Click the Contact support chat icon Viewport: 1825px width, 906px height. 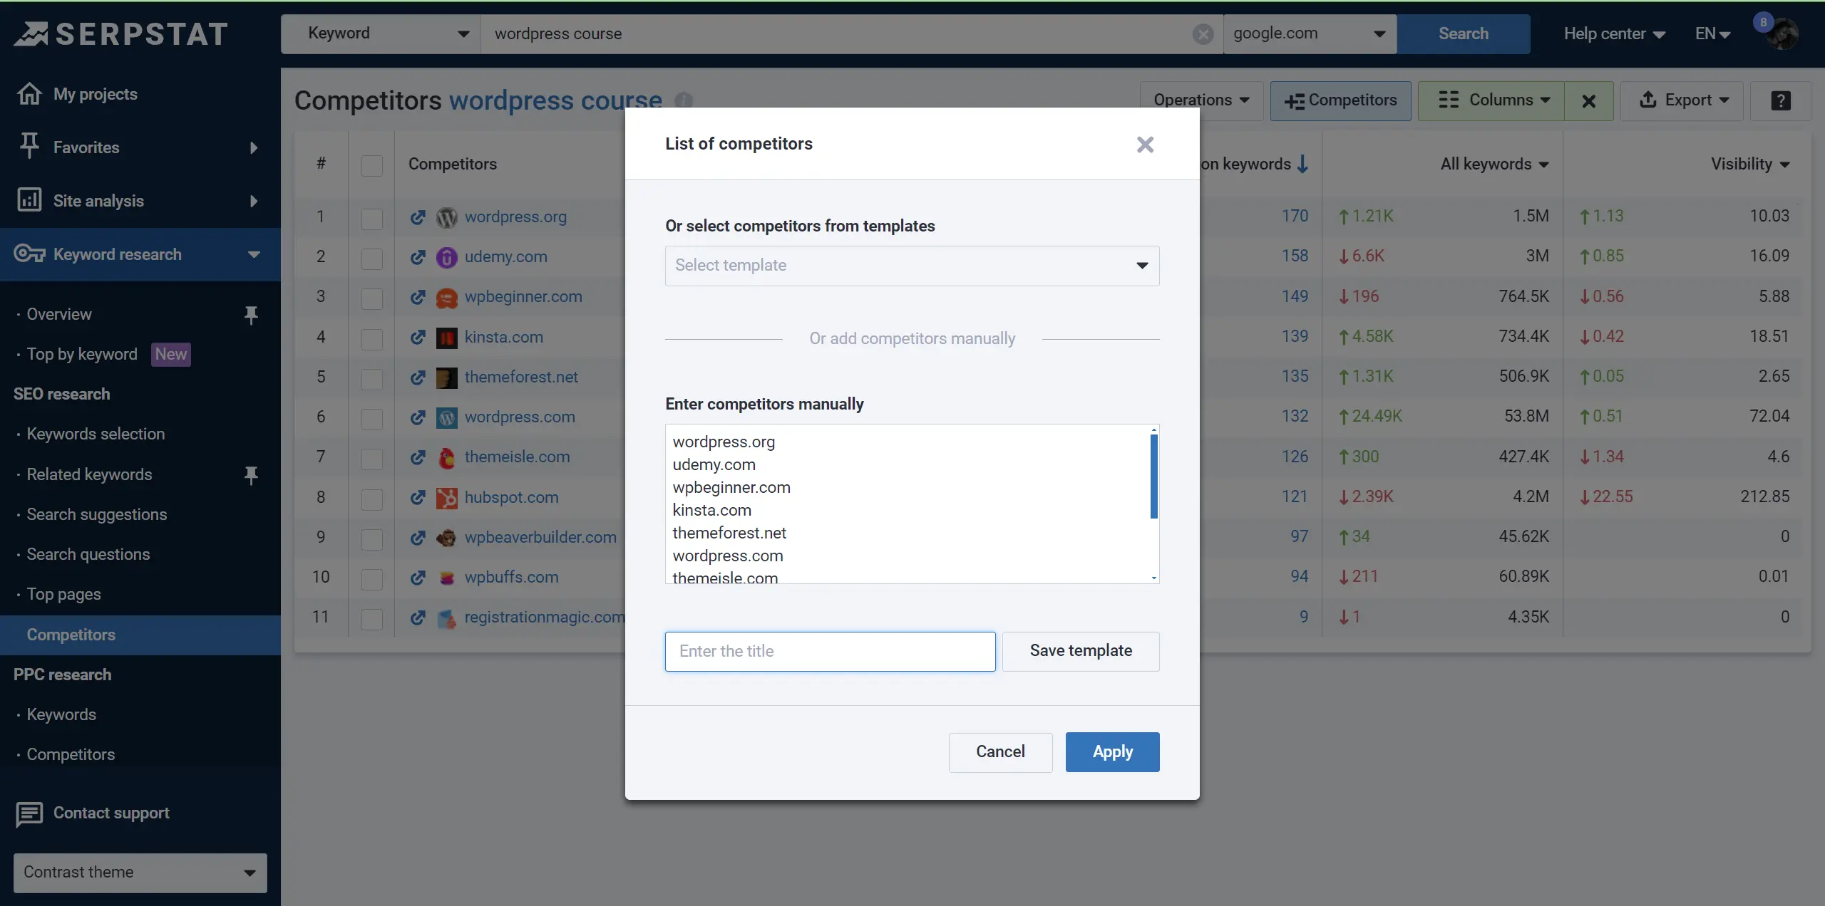click(29, 813)
